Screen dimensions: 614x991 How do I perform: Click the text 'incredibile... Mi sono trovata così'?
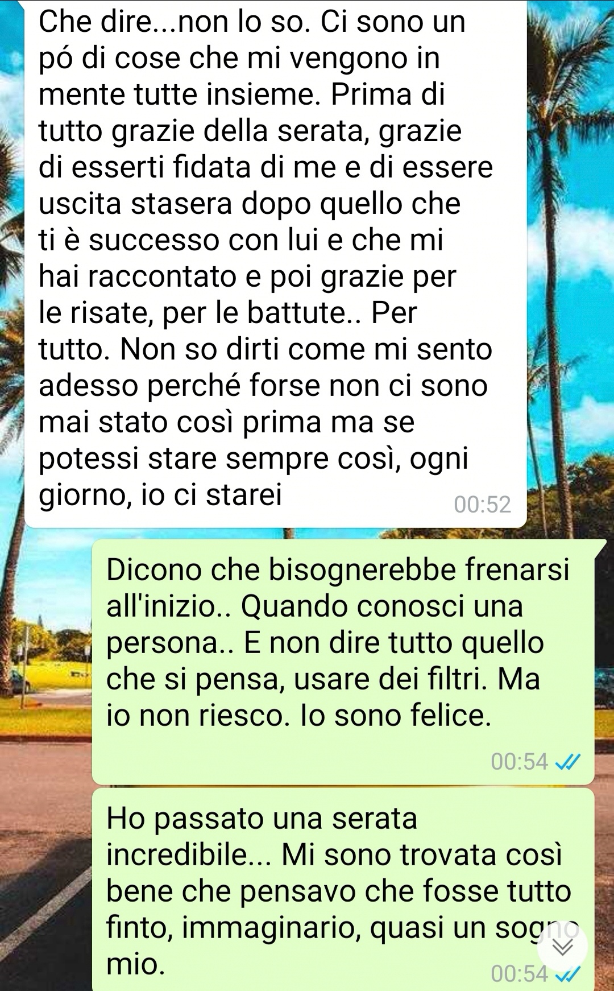334,855
